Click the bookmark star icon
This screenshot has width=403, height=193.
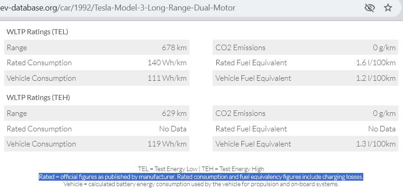tap(388, 8)
